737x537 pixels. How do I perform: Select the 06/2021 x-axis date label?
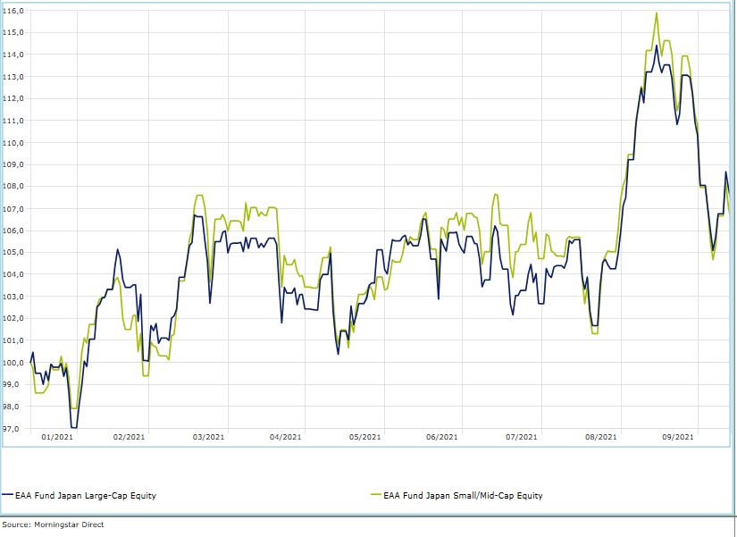(442, 437)
